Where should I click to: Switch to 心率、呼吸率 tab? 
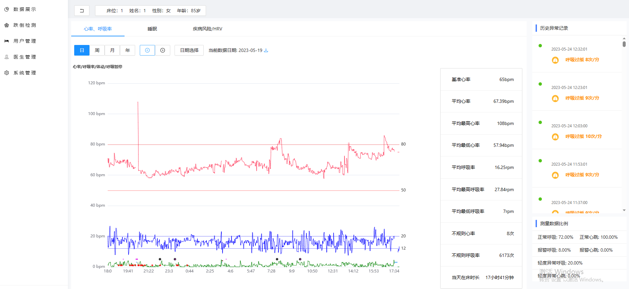click(x=98, y=29)
